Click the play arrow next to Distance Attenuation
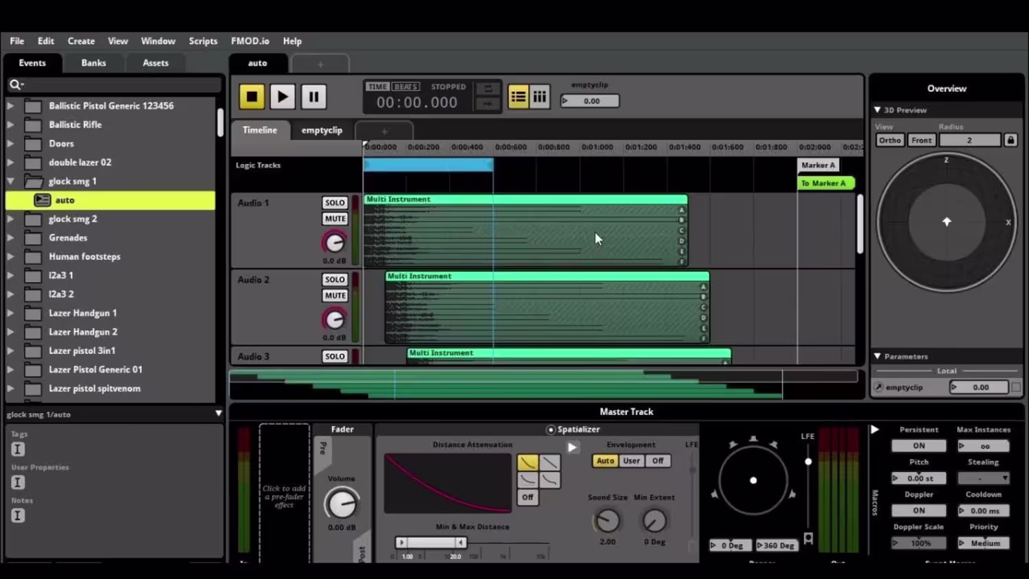This screenshot has height=579, width=1029. 572,447
